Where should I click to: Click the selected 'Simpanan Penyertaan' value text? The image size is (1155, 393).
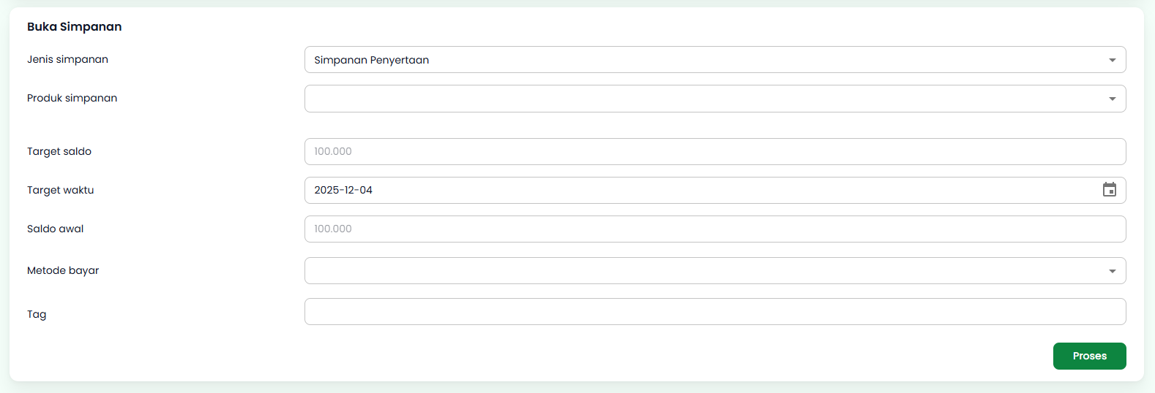point(372,60)
